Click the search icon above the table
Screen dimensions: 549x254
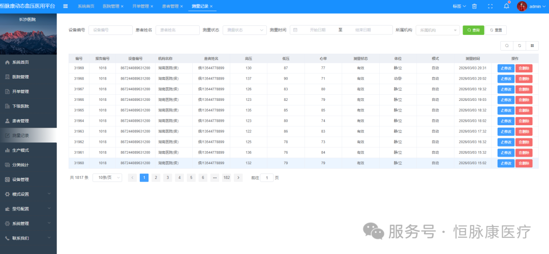click(507, 46)
